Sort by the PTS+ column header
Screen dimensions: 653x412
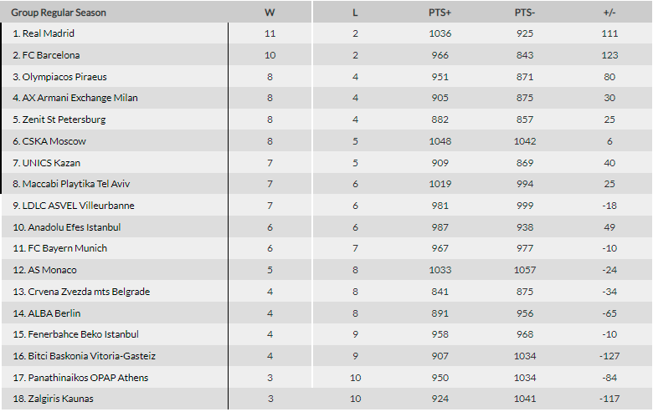440,13
